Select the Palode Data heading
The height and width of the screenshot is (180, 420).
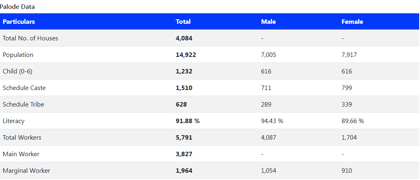coord(17,7)
